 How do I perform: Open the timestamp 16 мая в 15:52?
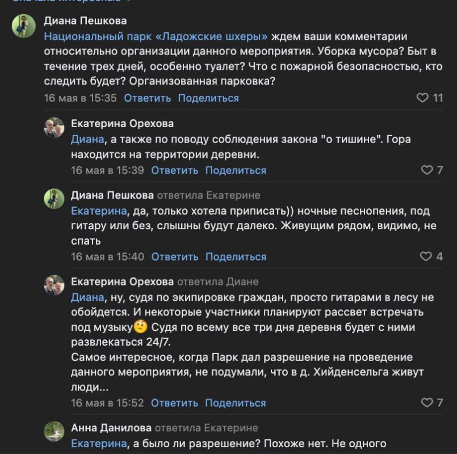(107, 403)
